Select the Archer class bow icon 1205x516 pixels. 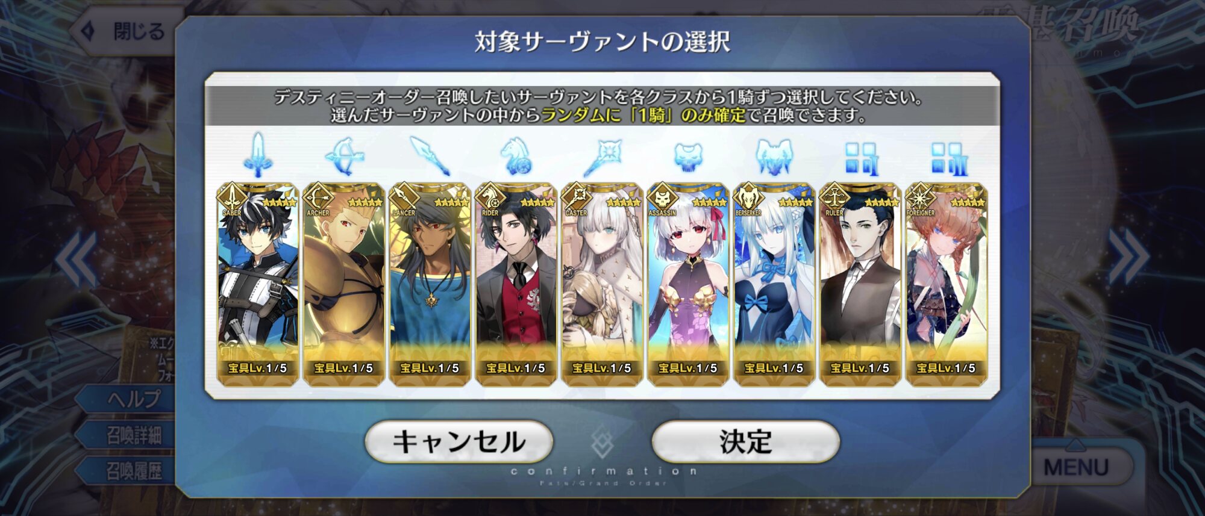pos(344,156)
